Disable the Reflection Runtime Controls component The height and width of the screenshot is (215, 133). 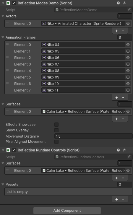14,150
